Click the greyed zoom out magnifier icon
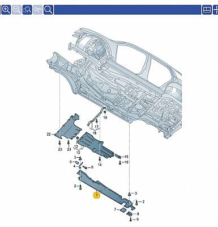 16,10
